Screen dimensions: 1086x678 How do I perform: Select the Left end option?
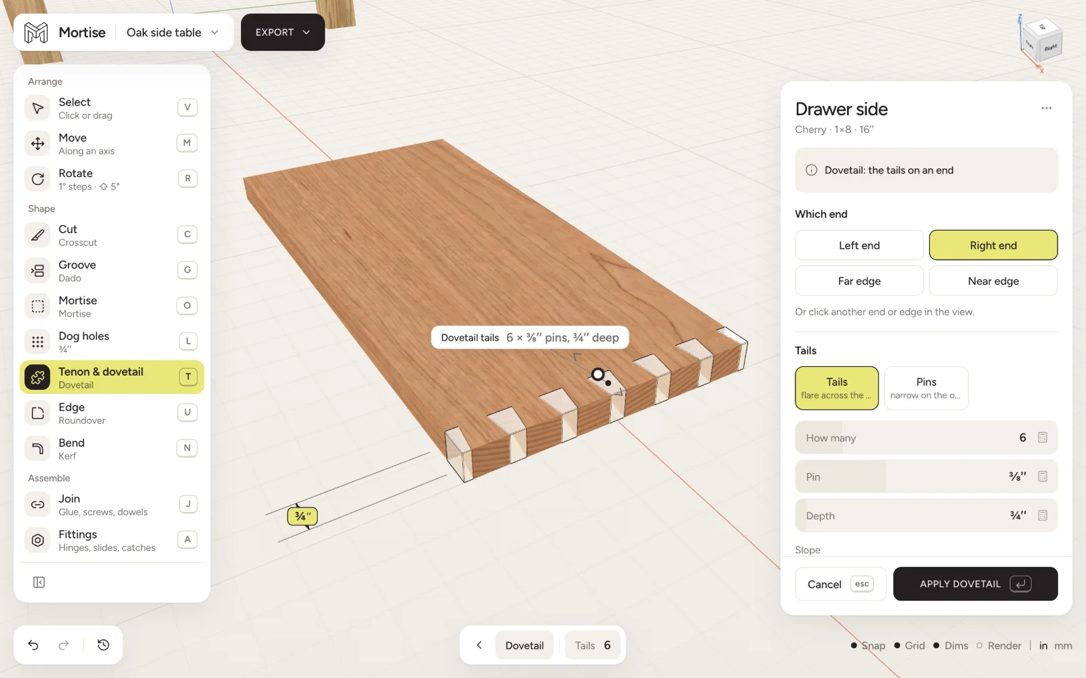(859, 245)
